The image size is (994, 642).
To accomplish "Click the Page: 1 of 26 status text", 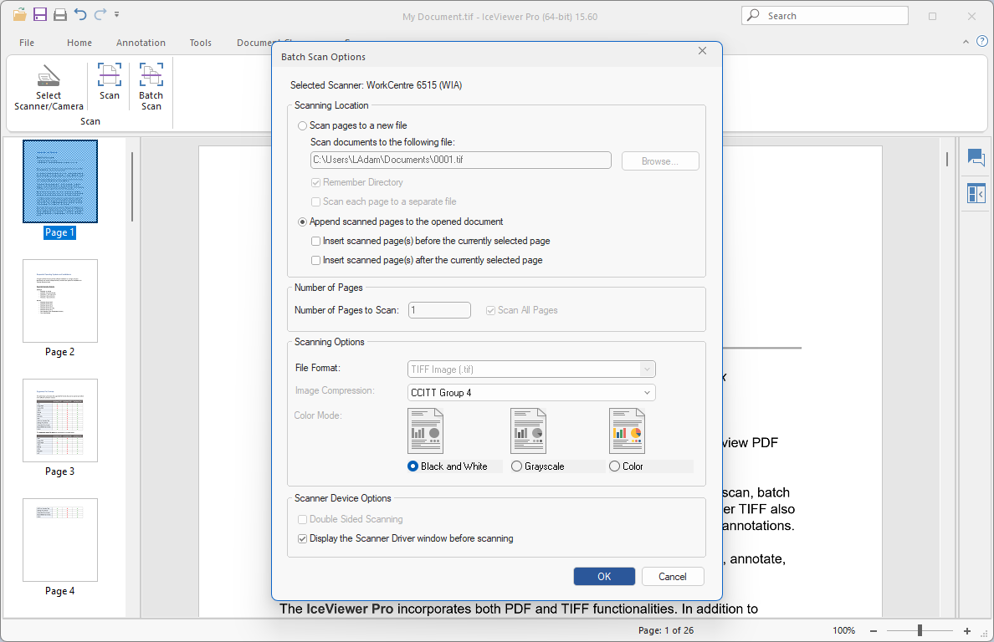I will tap(666, 630).
